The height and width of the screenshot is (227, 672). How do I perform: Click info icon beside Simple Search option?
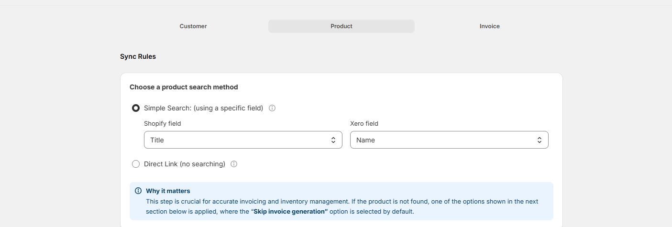click(272, 108)
